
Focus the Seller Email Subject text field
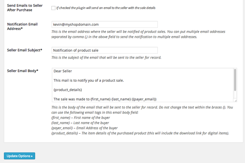[105, 50]
